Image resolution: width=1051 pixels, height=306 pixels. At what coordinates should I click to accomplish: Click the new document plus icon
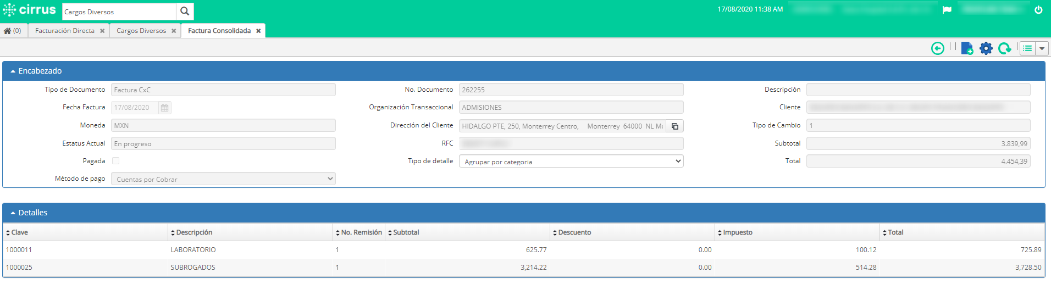[x=967, y=48]
